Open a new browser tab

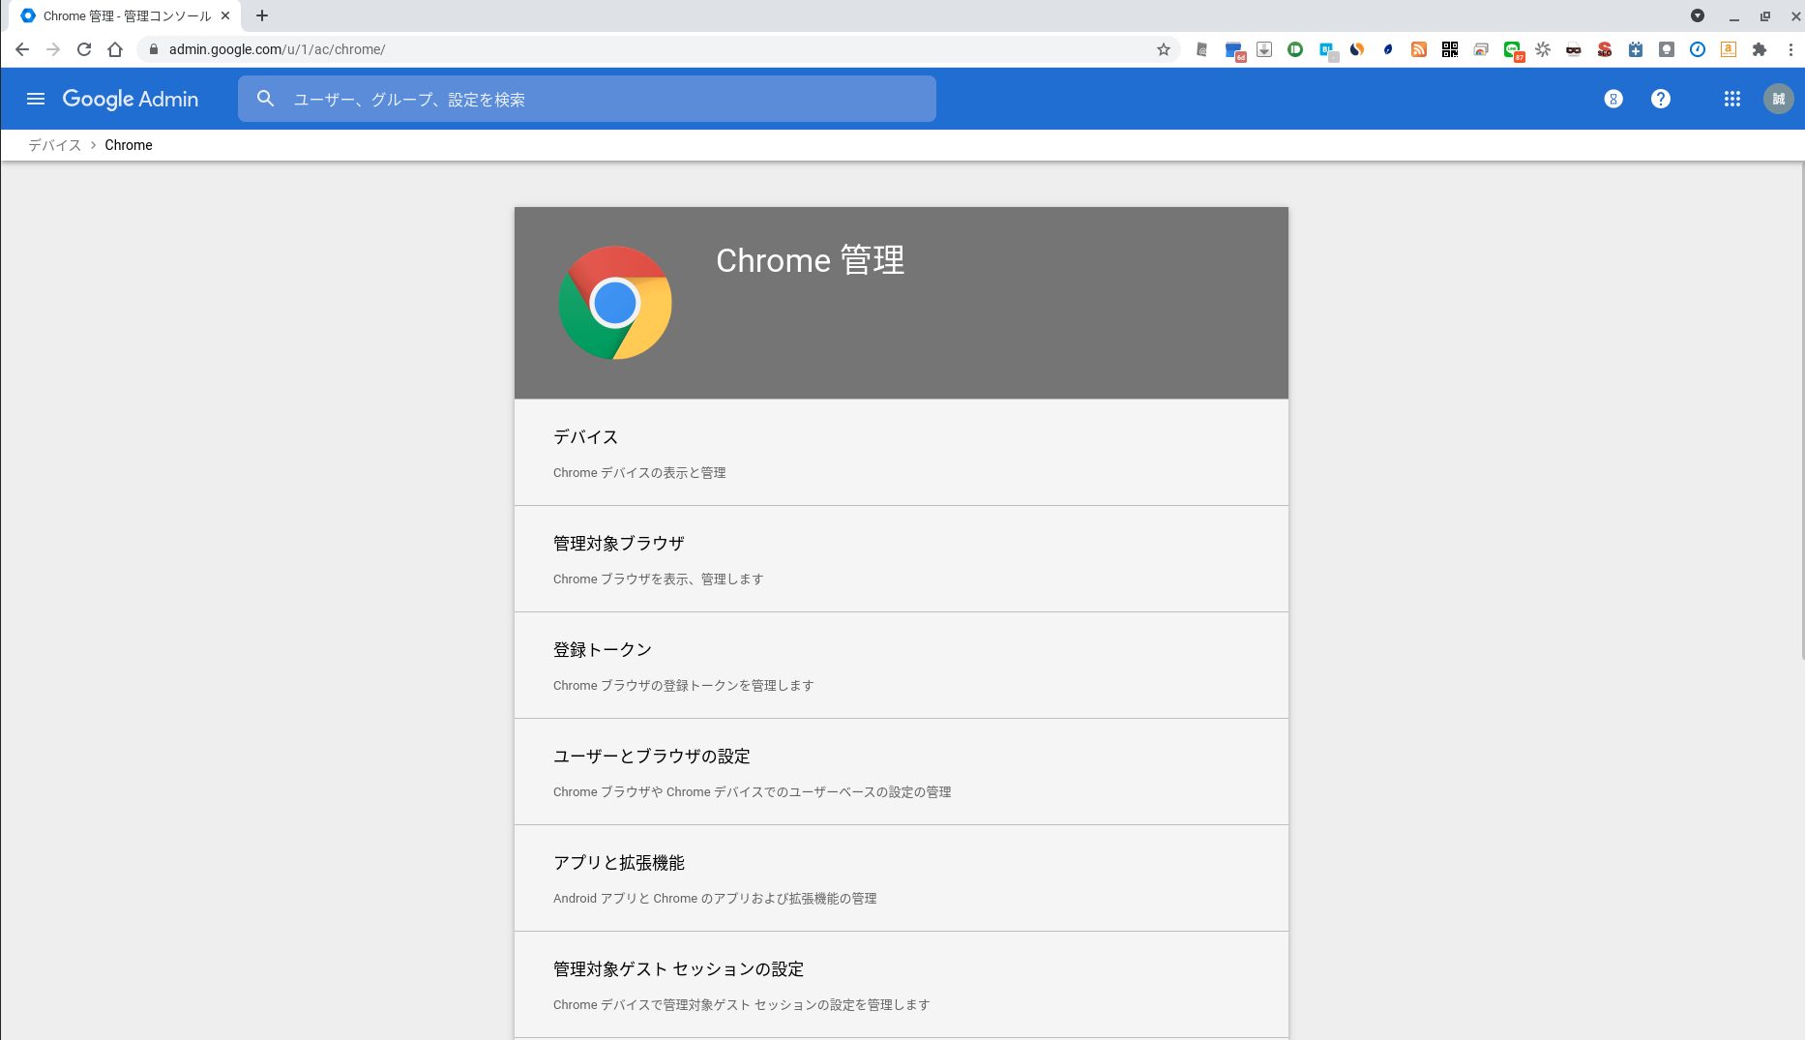(x=261, y=15)
